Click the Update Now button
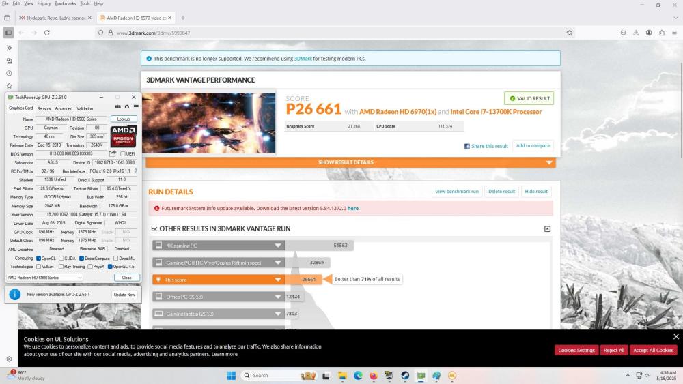The image size is (683, 384). pos(124,295)
